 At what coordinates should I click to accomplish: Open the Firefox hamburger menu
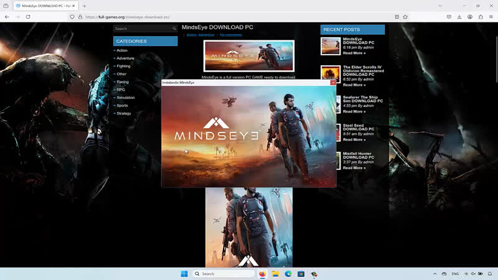491,17
